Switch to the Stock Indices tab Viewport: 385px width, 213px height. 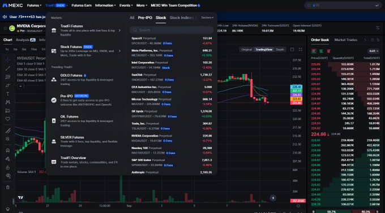pos(181,18)
